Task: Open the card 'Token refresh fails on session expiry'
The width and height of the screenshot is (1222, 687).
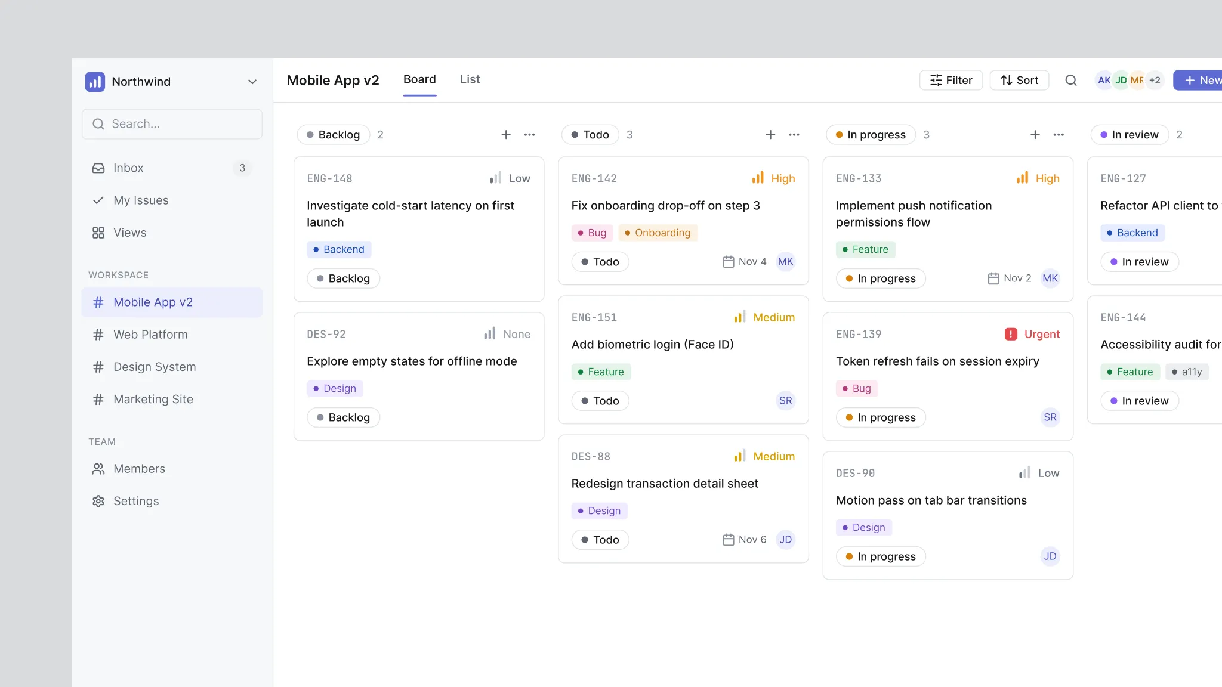Action: tap(948, 377)
